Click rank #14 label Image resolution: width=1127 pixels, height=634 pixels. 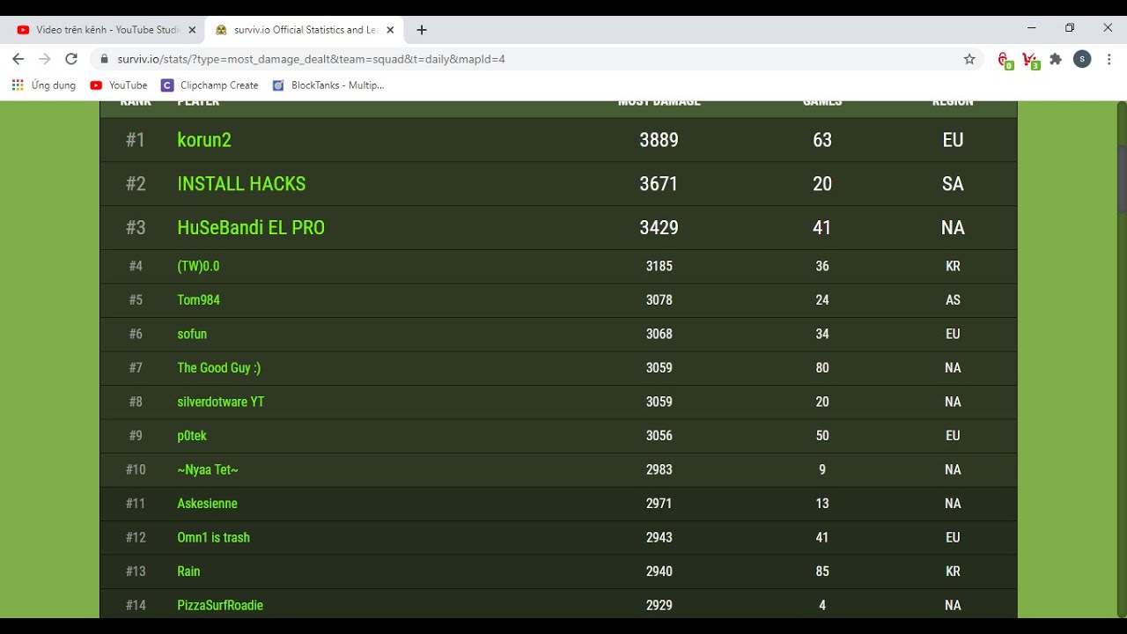coord(136,605)
